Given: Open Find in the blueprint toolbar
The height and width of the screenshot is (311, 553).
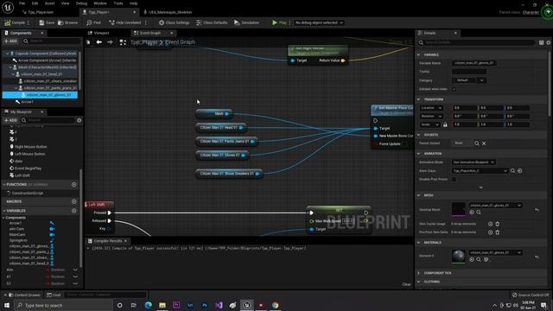Looking at the screenshot, I should point(93,22).
